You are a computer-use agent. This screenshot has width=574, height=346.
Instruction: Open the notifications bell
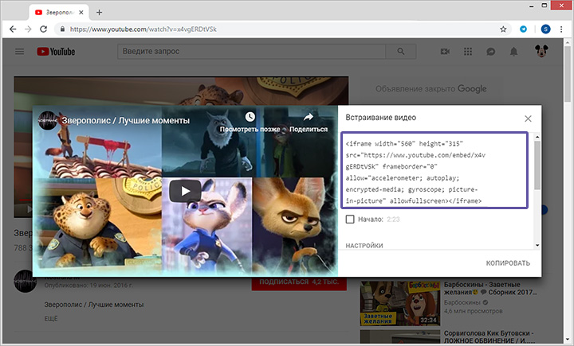coord(514,52)
